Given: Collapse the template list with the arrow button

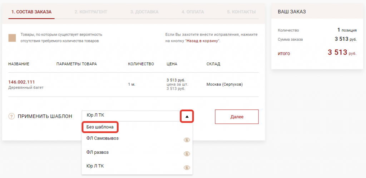Looking at the screenshot, I should click(187, 116).
